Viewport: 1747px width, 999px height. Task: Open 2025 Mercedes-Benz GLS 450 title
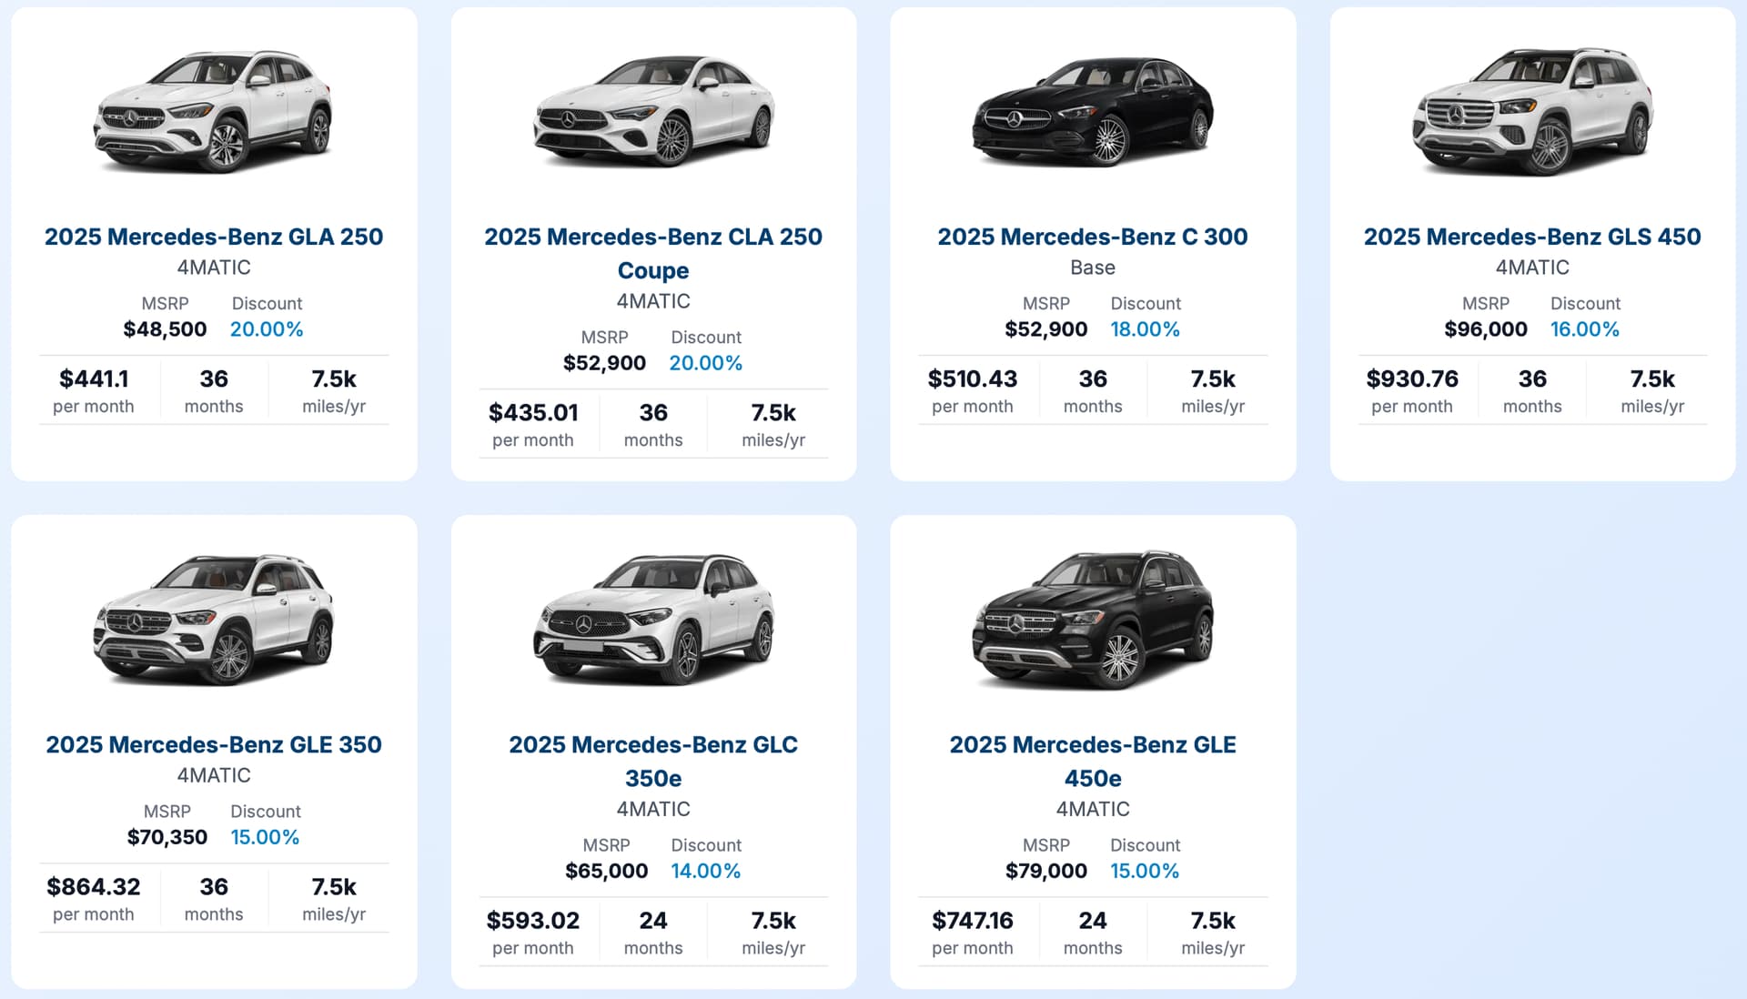[1532, 237]
